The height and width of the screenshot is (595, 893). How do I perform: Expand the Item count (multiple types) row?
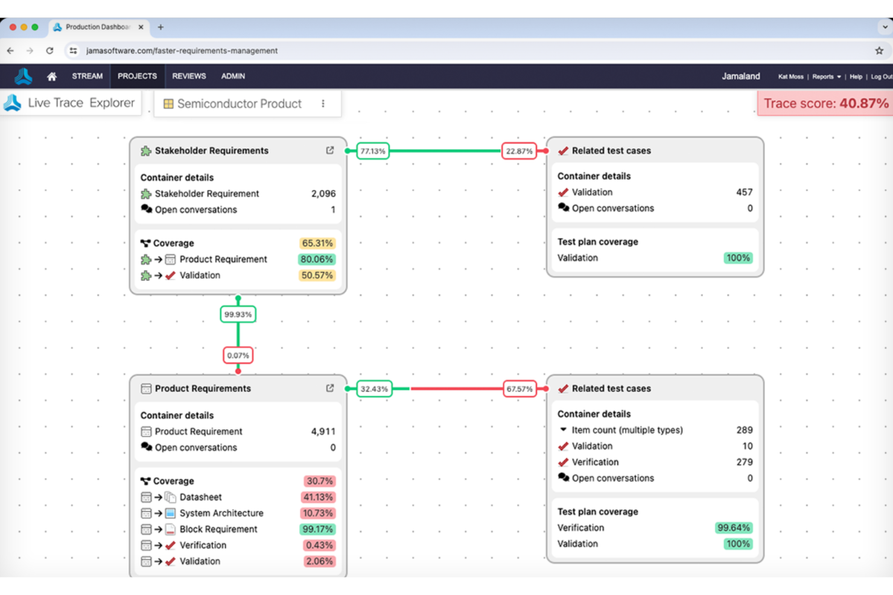click(563, 430)
